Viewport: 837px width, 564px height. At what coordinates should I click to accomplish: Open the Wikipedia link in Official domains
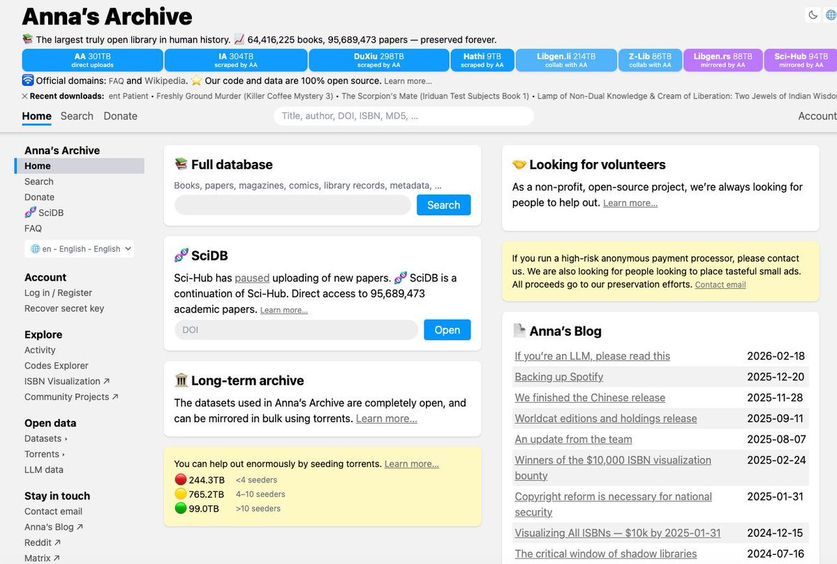point(165,81)
